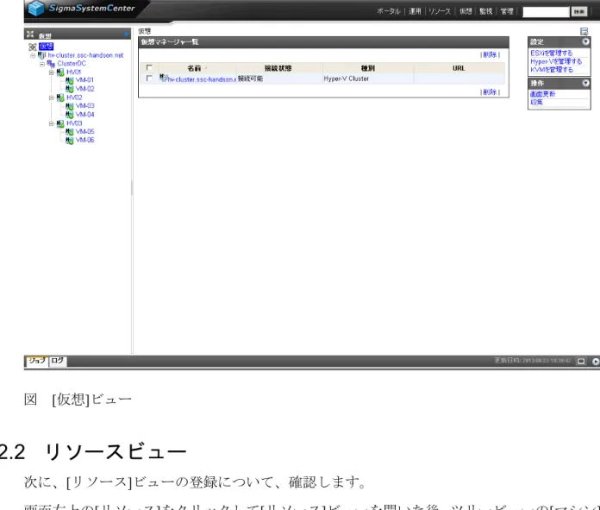This screenshot has height=510, width=600.
Task: Click the ESXiを管理する link
Action: tap(552, 54)
